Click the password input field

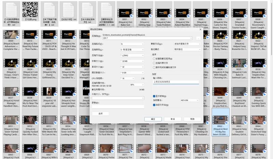pyautogui.click(x=175, y=82)
